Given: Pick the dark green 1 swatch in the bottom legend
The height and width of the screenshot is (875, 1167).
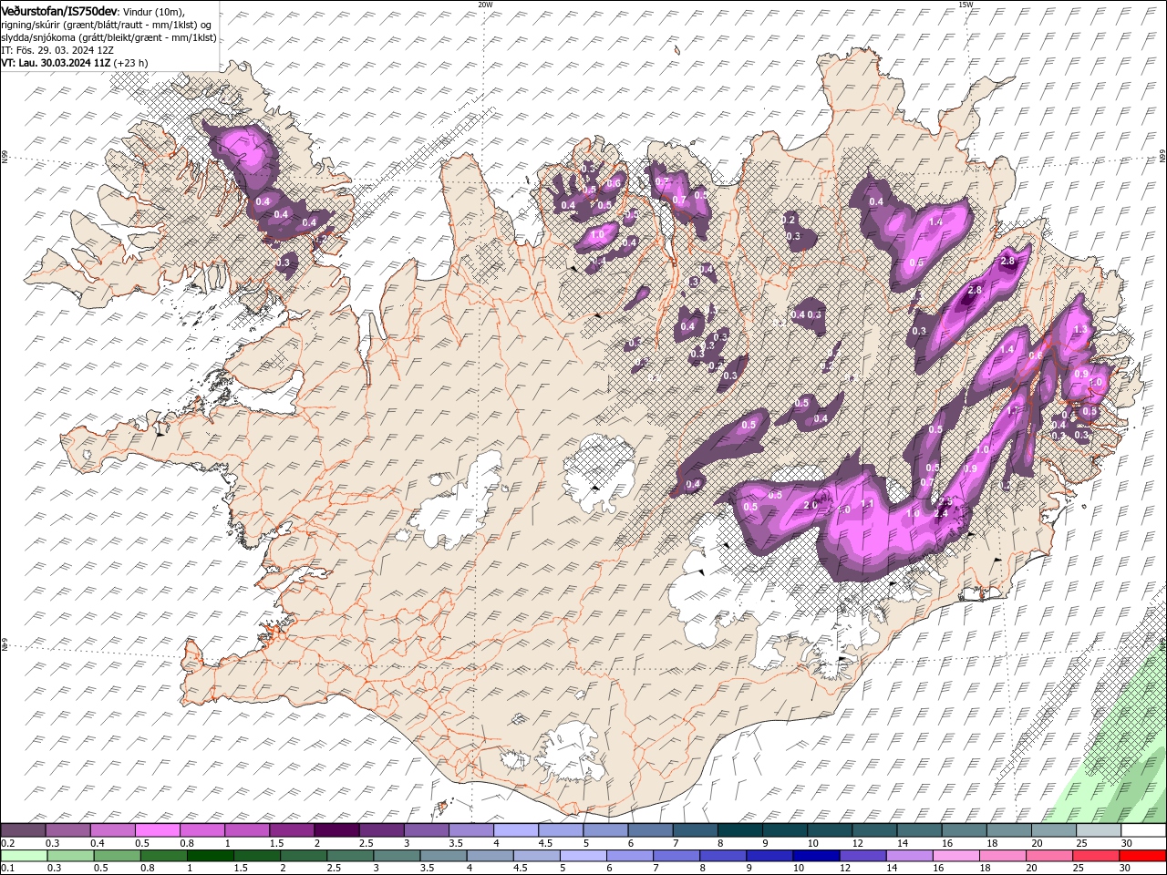Looking at the screenshot, I should (211, 856).
